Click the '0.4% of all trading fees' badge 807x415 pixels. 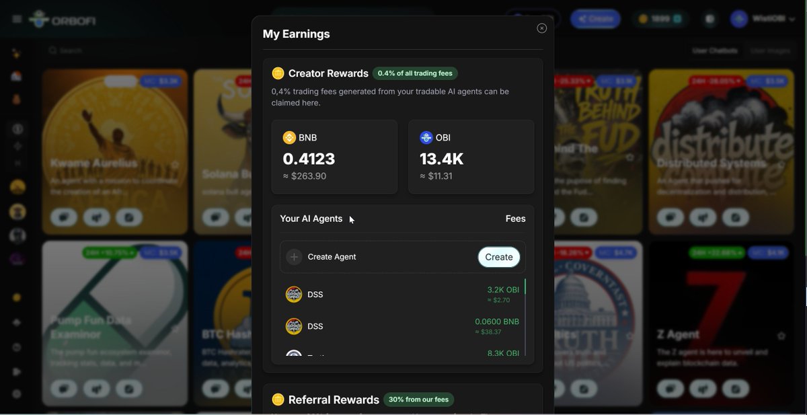point(416,73)
